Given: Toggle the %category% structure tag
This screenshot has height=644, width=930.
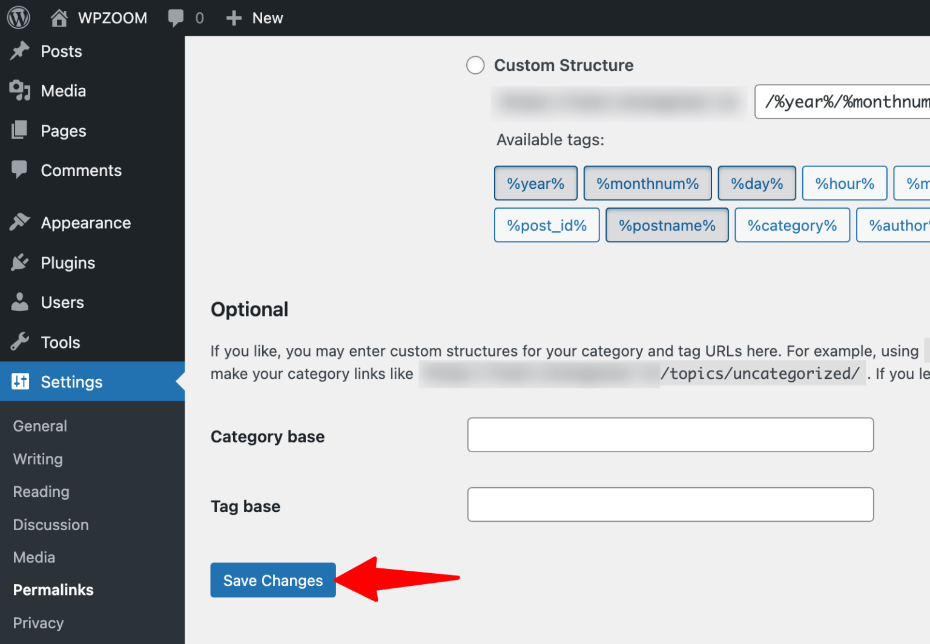Looking at the screenshot, I should tap(792, 225).
